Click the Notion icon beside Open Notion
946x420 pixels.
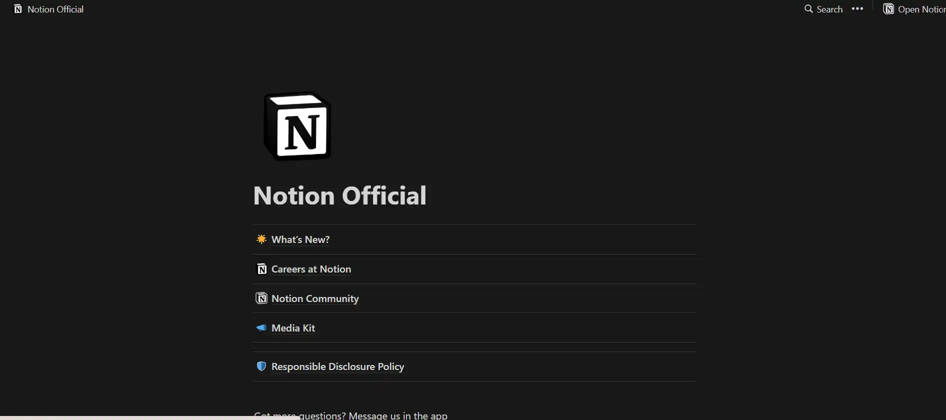[x=888, y=9]
